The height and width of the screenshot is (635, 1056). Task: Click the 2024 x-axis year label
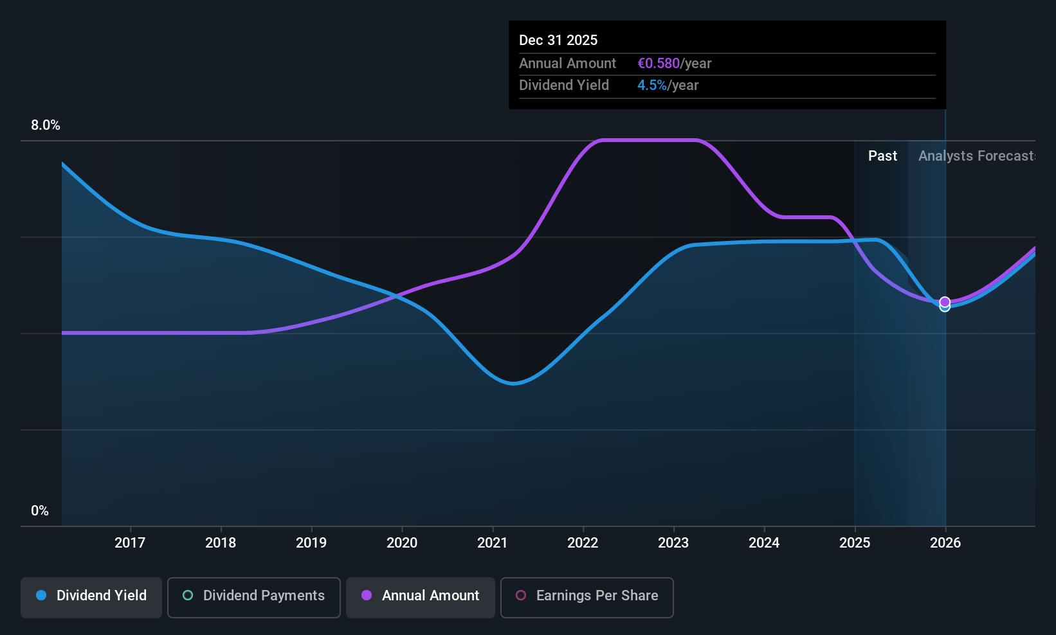tap(764, 543)
